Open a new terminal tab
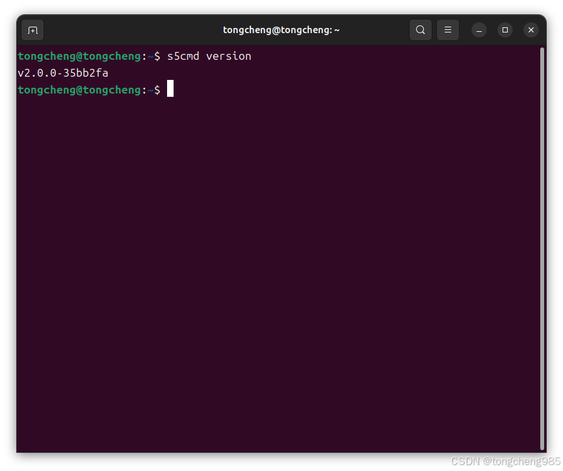Image resolution: width=563 pixels, height=471 pixels. [33, 30]
